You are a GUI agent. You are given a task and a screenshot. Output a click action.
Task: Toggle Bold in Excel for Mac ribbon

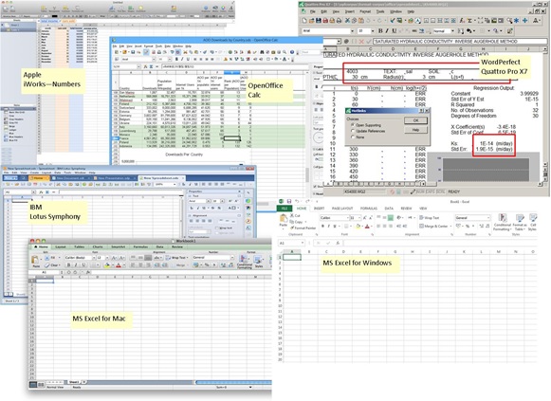68,264
